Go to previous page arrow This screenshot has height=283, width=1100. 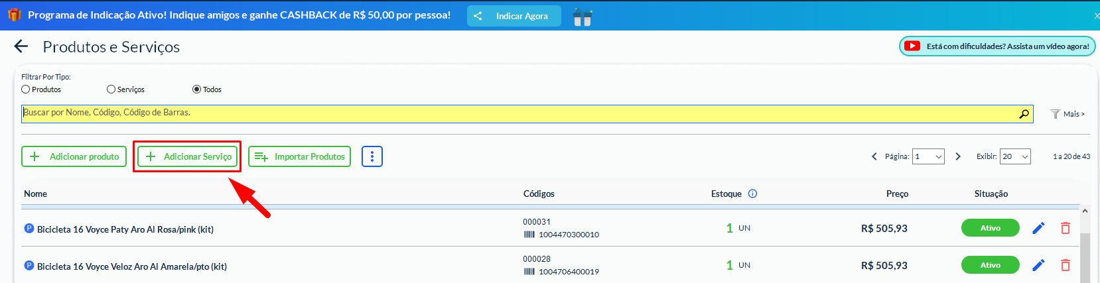(874, 156)
